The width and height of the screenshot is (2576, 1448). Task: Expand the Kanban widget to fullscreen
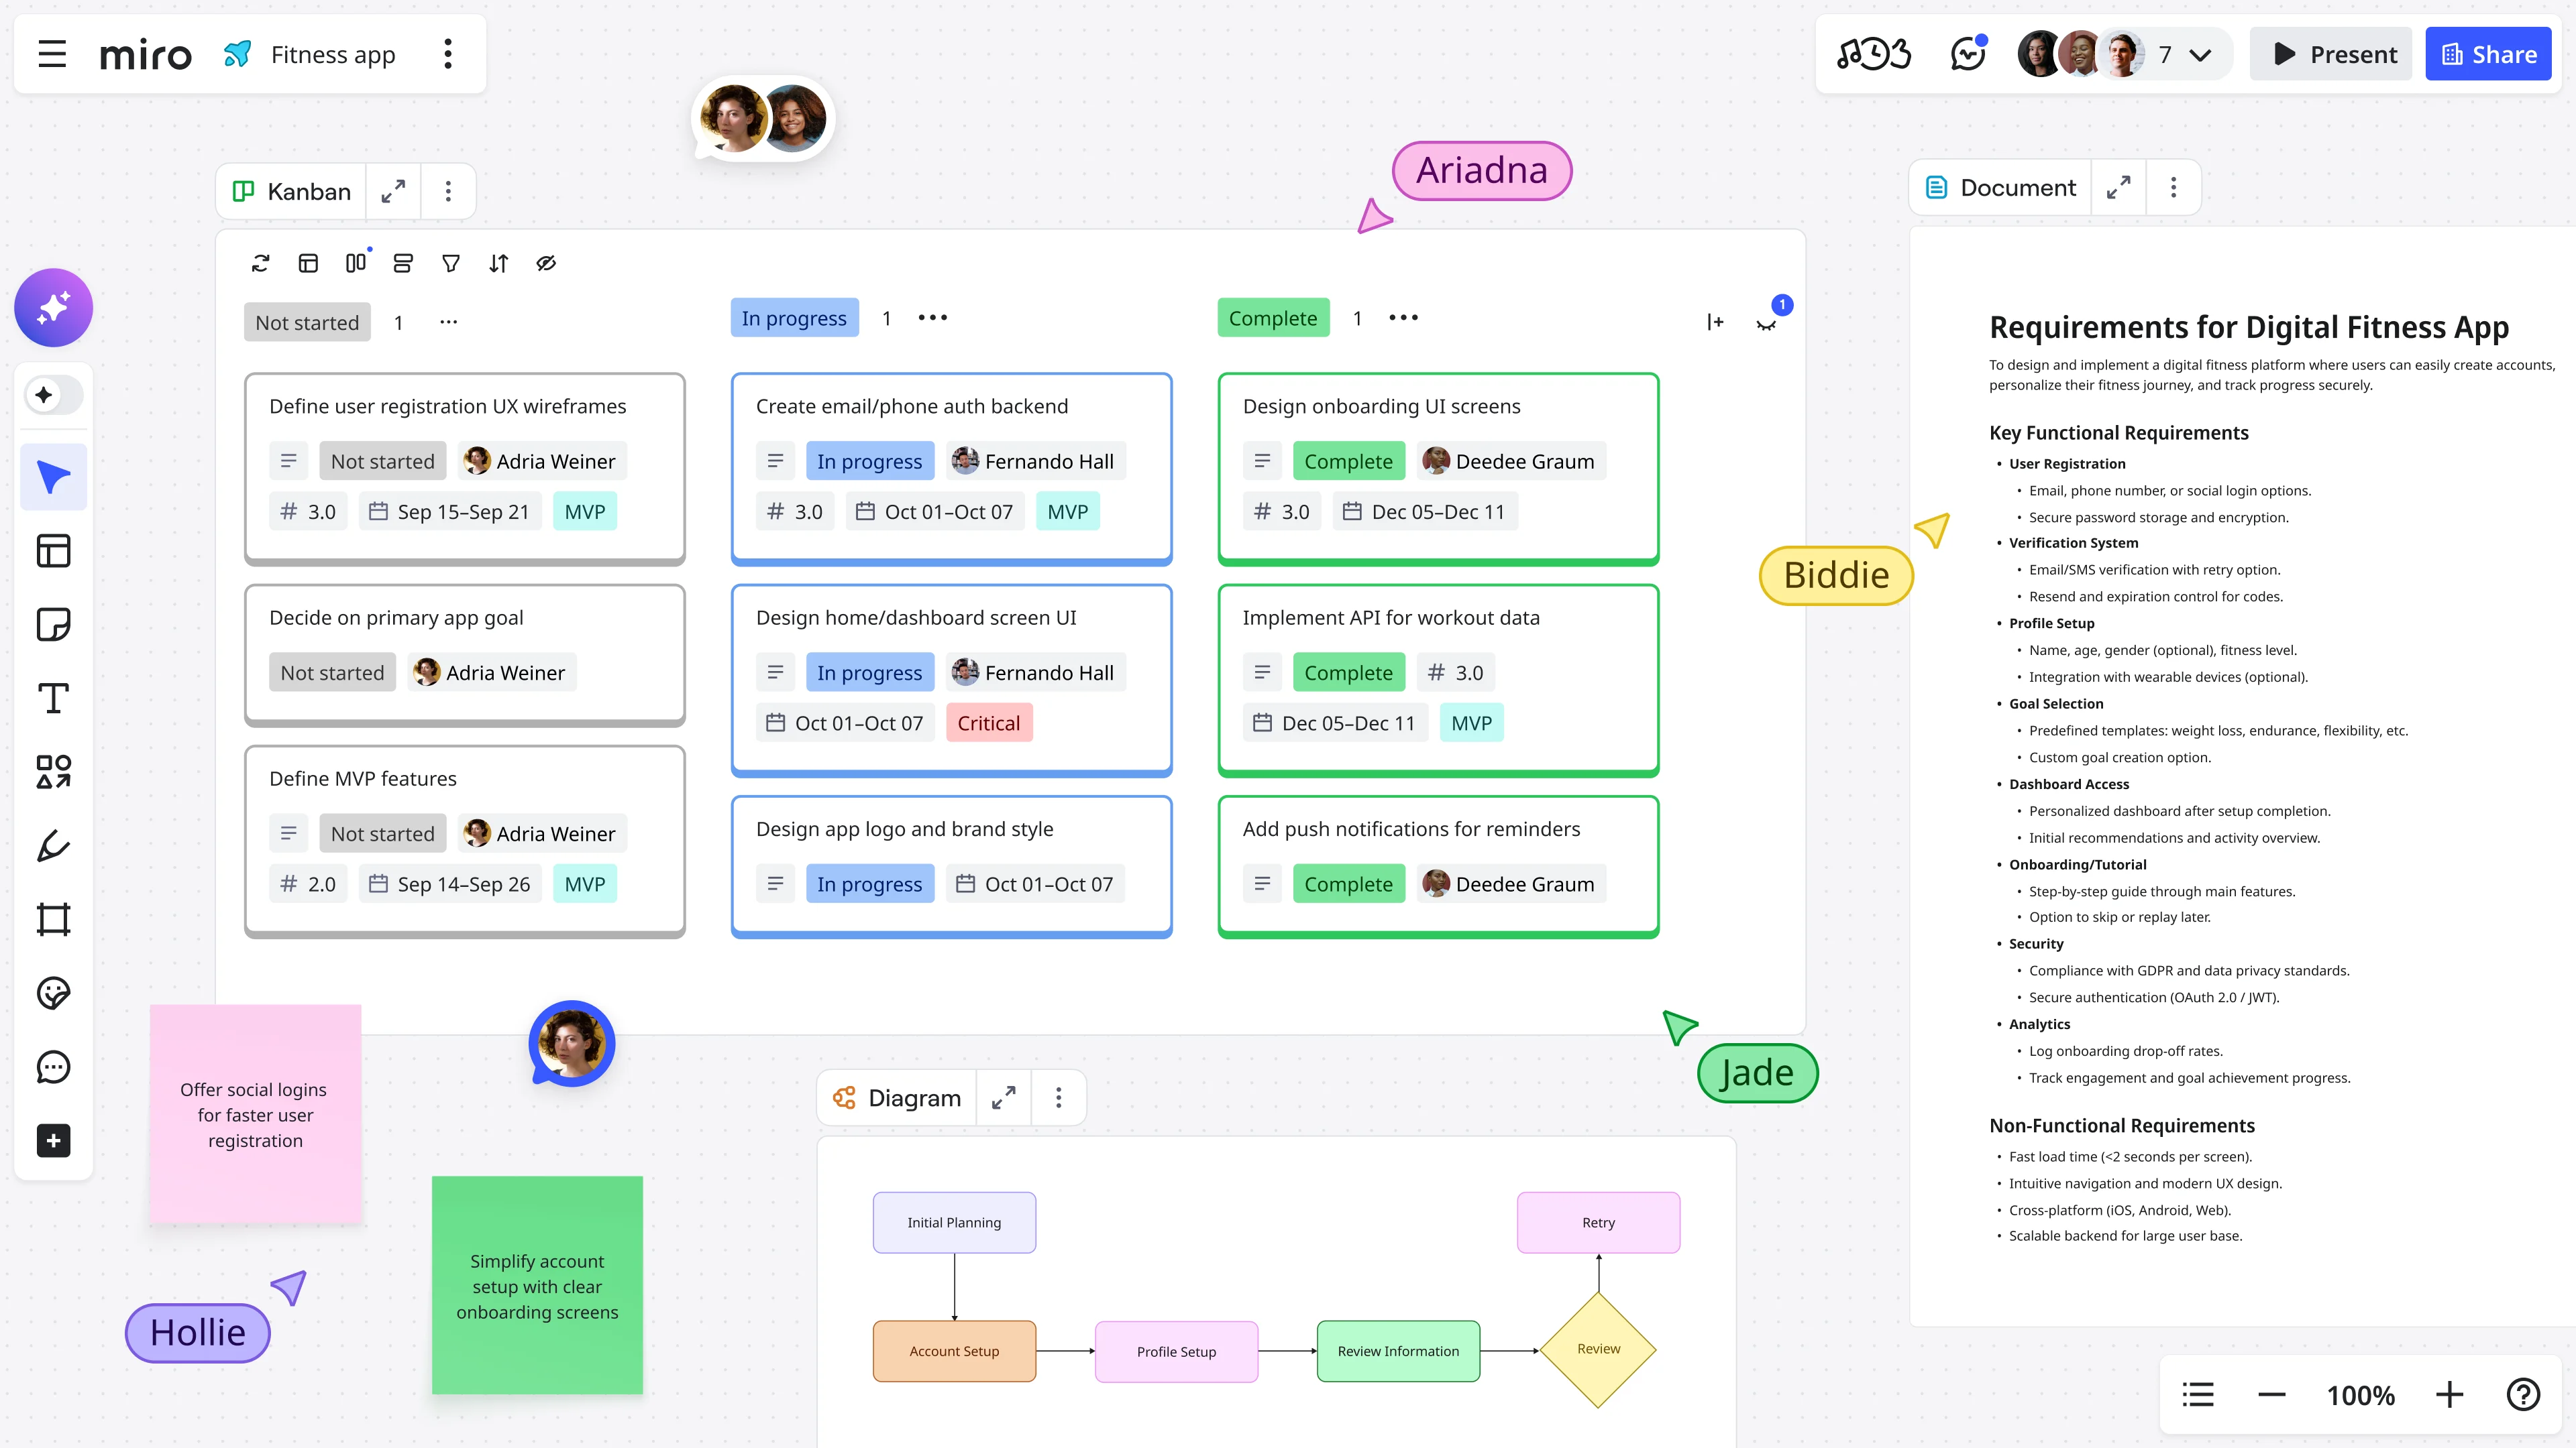point(393,191)
